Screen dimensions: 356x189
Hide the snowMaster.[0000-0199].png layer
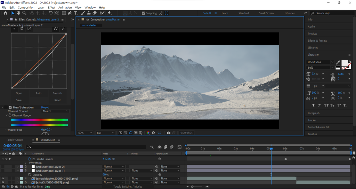[3, 178]
